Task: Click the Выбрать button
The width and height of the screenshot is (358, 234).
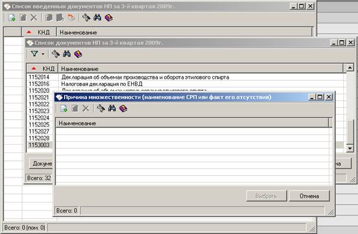Action: pyautogui.click(x=266, y=196)
